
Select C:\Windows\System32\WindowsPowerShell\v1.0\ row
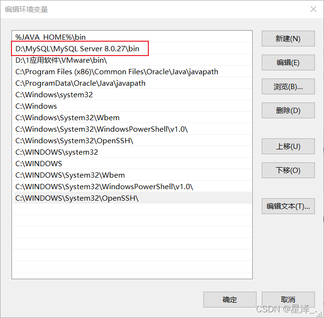tap(132, 129)
